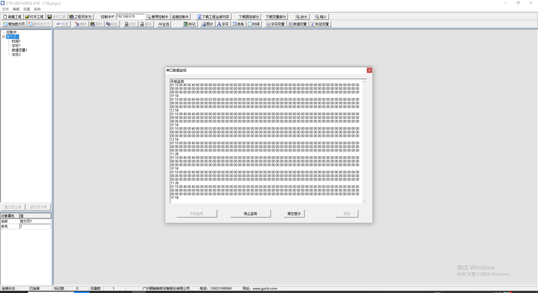Image resolution: width=538 pixels, height=293 pixels.
Task: Click the 粘贴 paste toolbar button
Action: pos(112,24)
